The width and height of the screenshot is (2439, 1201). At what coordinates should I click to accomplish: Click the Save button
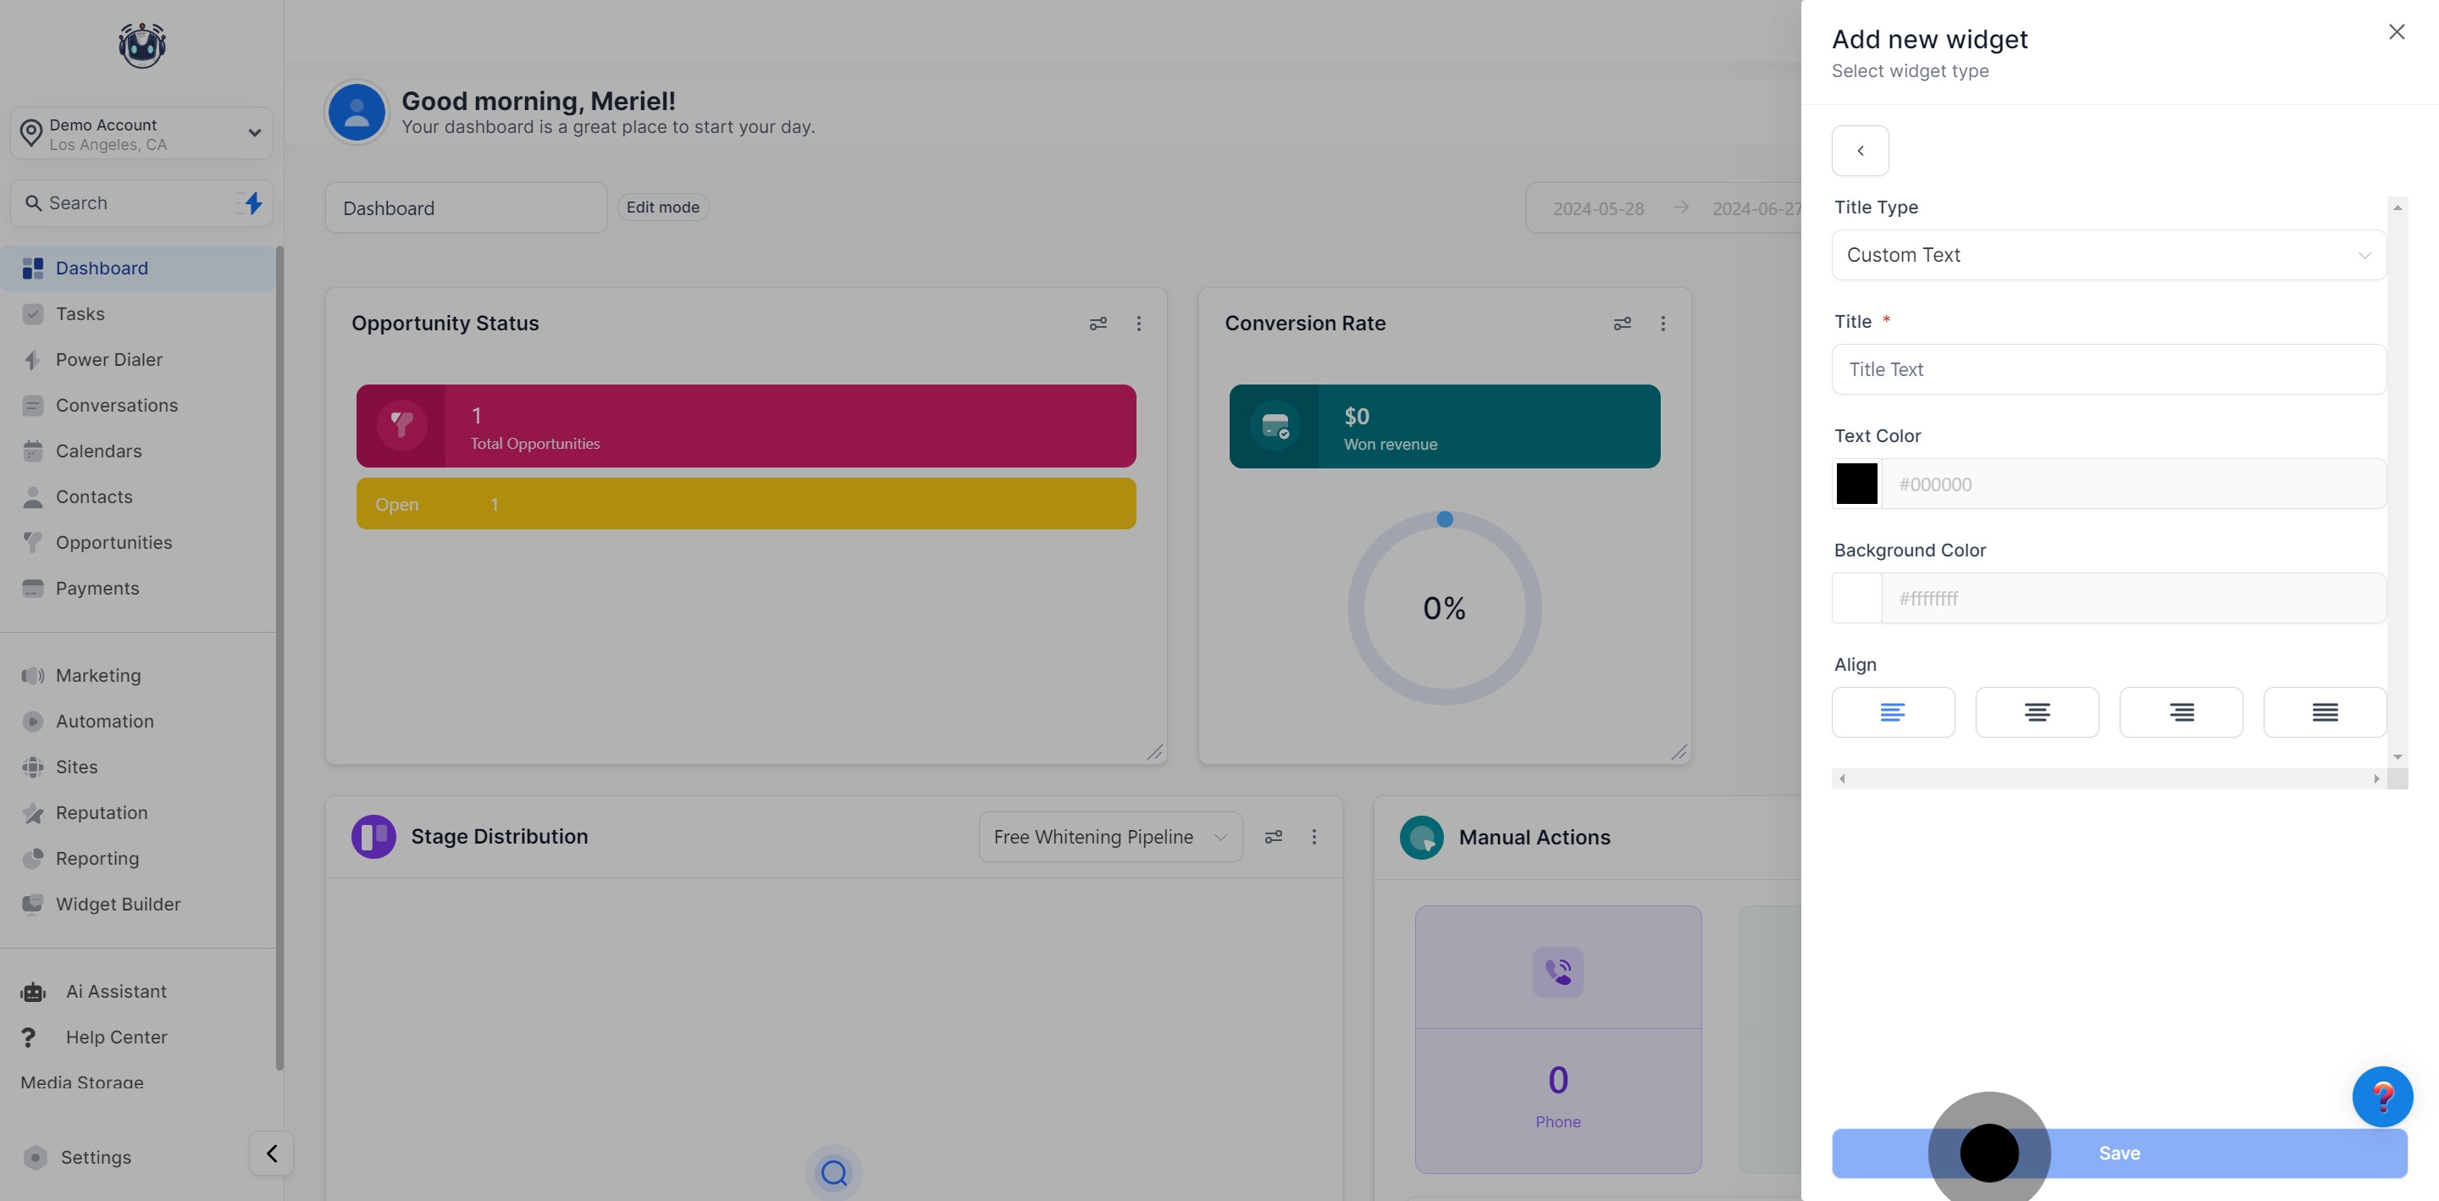point(2119,1153)
